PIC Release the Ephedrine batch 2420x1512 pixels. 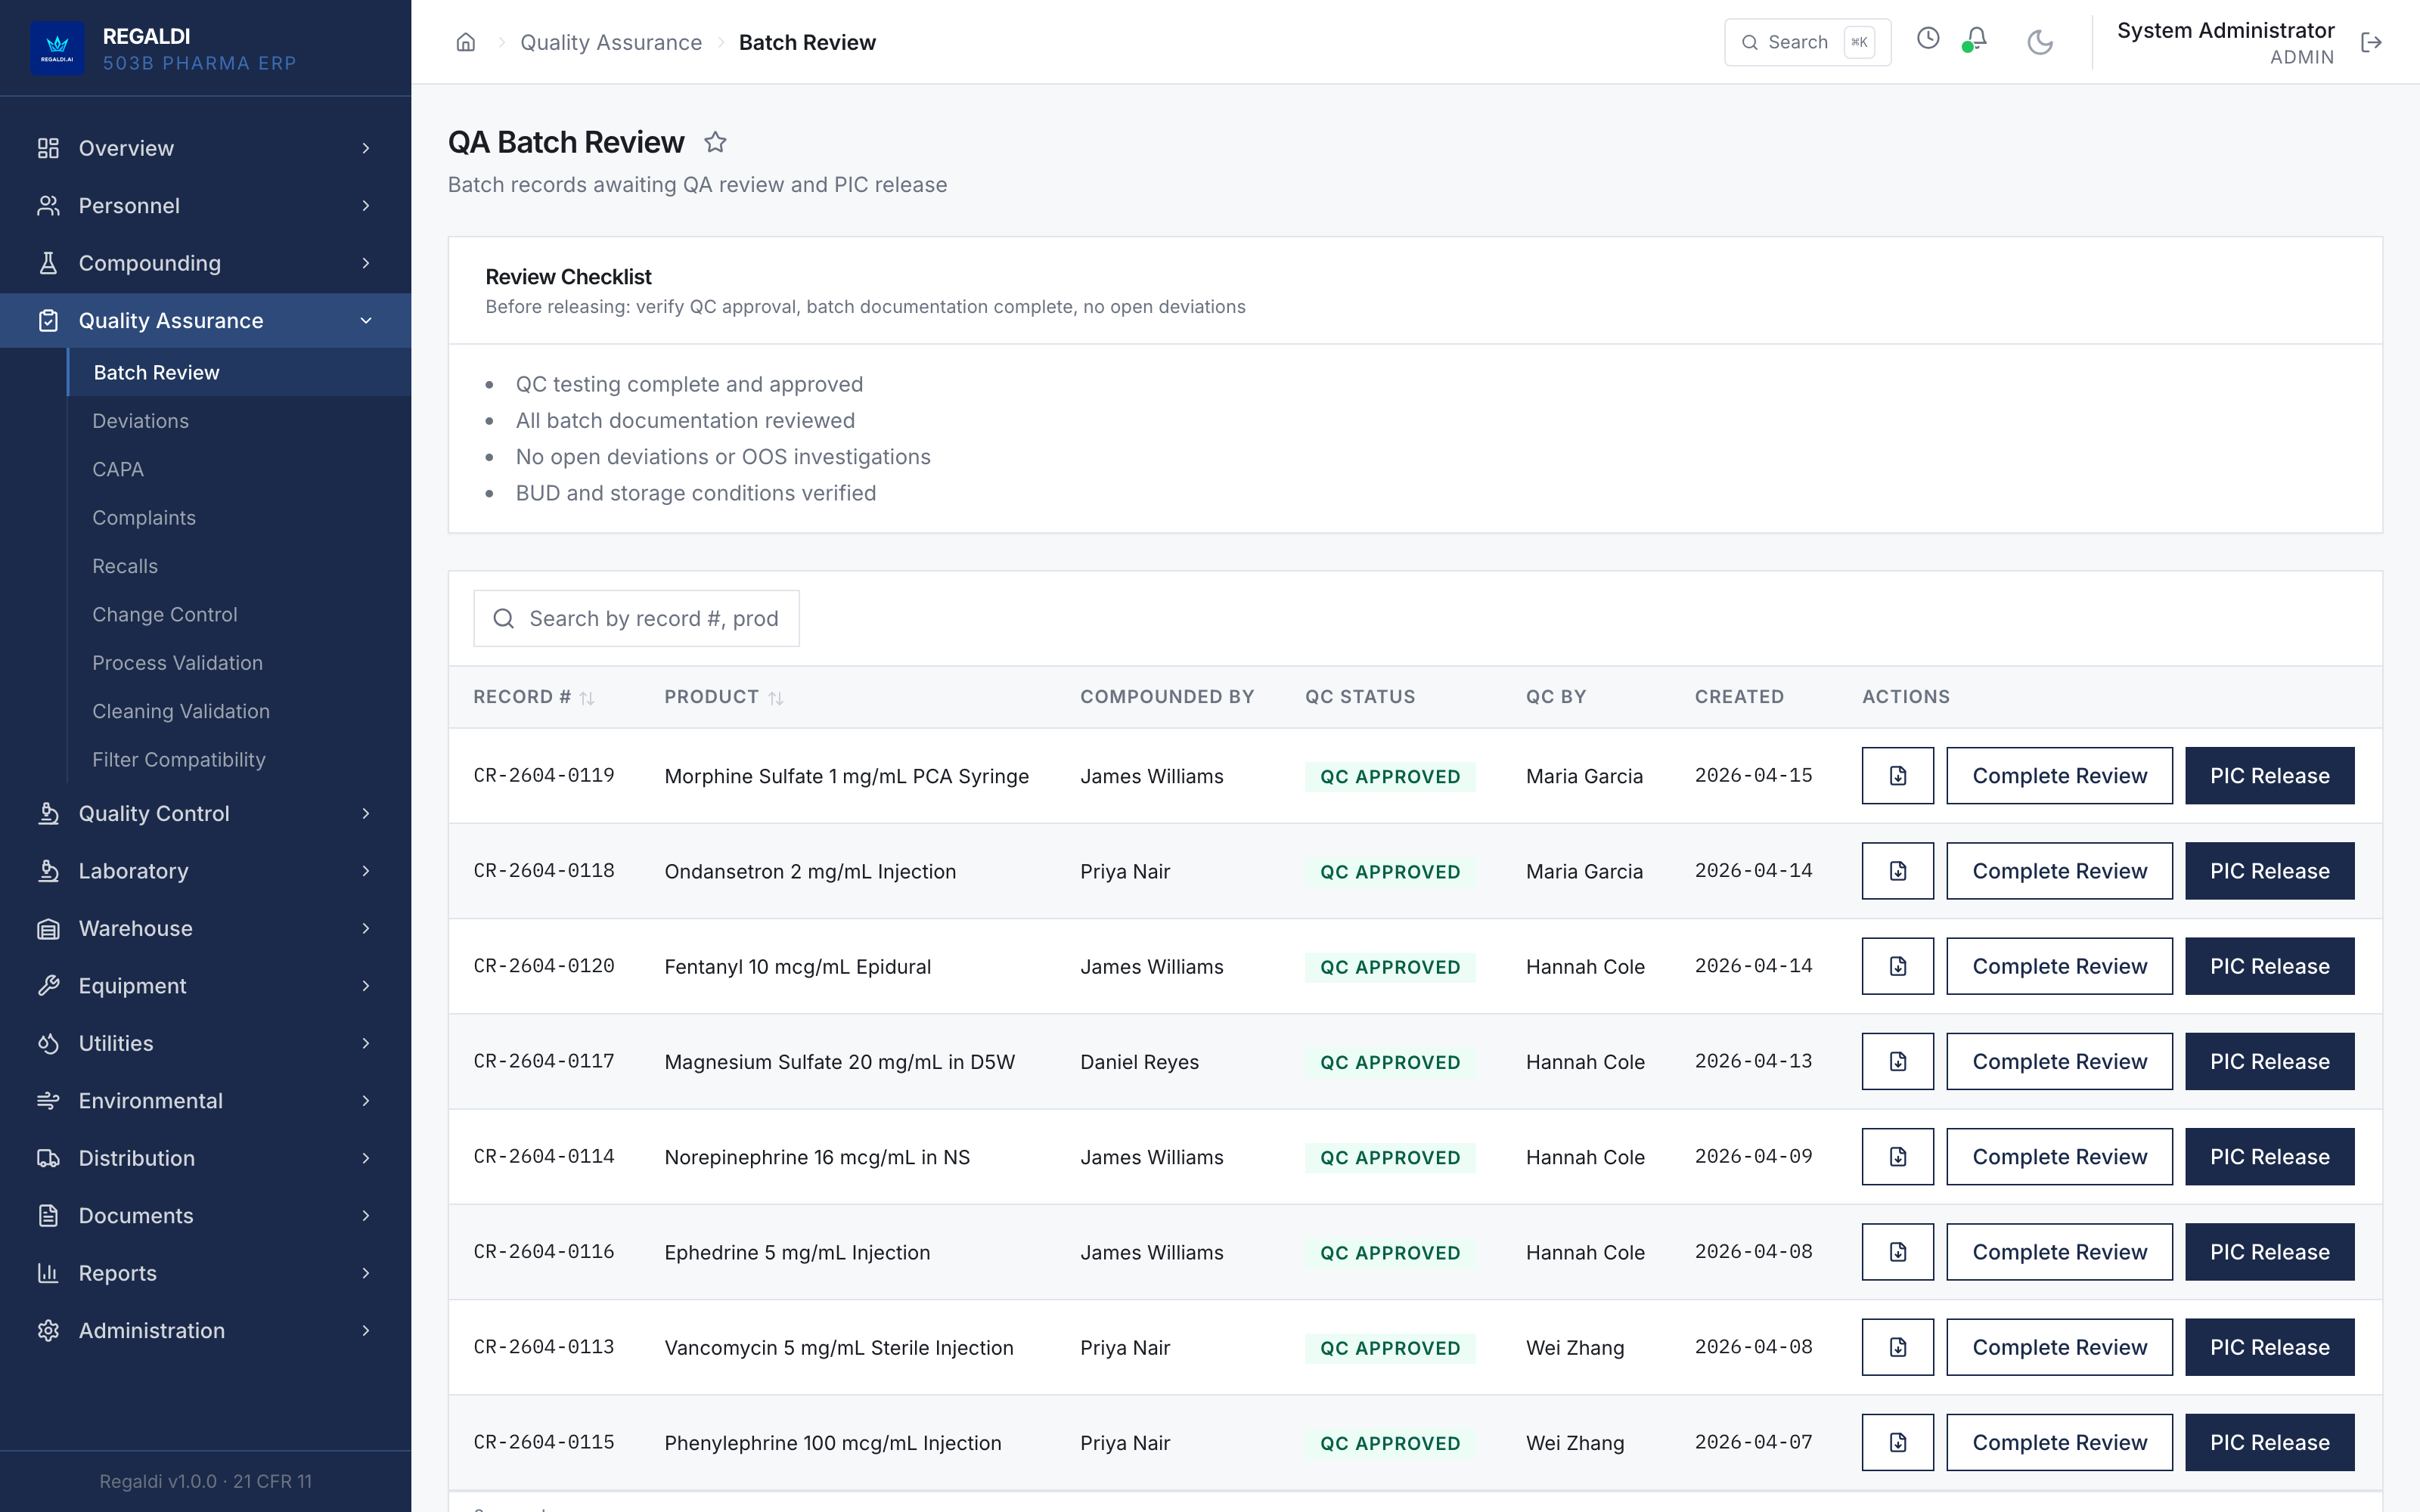click(x=2269, y=1252)
